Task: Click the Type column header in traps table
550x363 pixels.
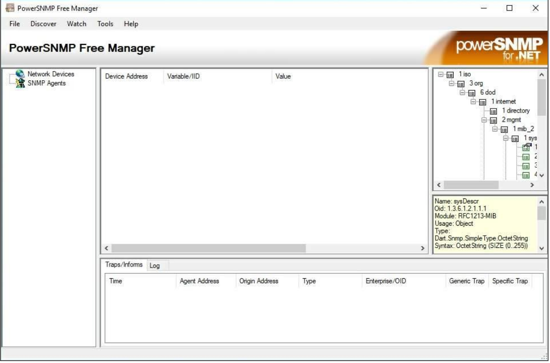Action: point(330,281)
